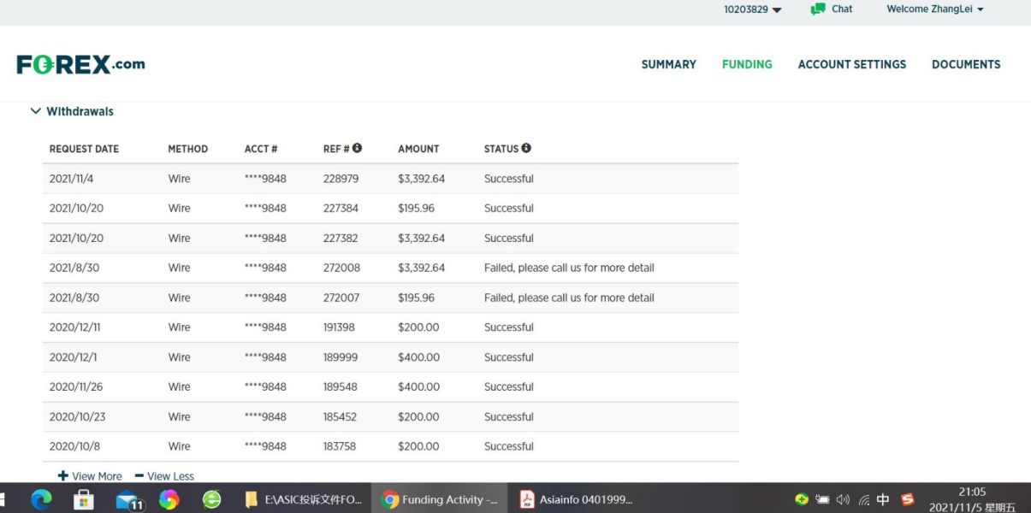The height and width of the screenshot is (513, 1031).
Task: Switch to the DOCUMENTS tab
Action: (x=966, y=64)
